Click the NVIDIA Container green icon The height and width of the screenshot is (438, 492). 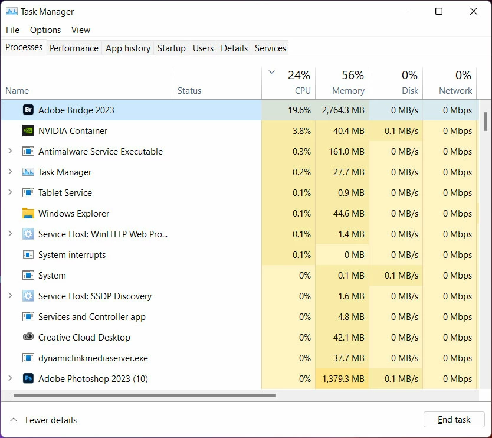click(28, 130)
